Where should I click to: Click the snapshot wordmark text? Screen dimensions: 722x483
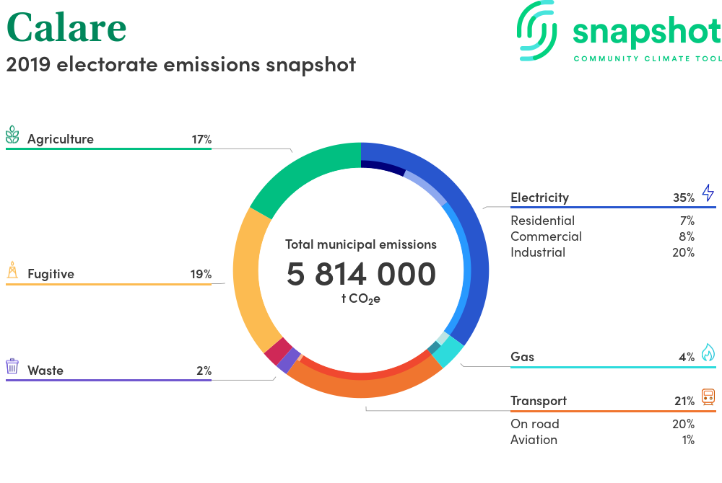(x=647, y=32)
